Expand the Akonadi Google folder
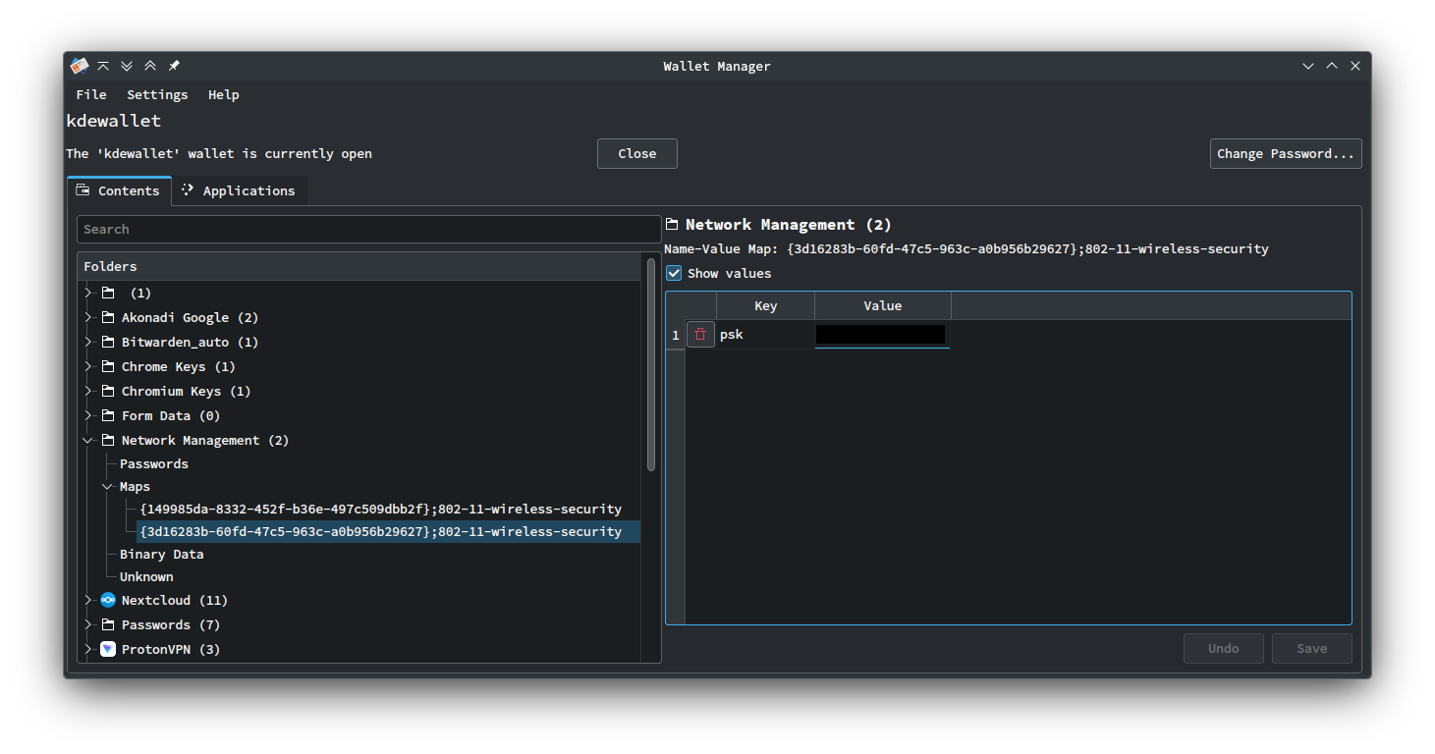 [88, 317]
